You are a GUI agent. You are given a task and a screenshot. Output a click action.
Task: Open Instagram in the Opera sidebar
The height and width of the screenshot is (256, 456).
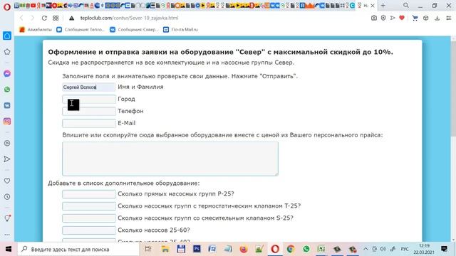pos(7,122)
